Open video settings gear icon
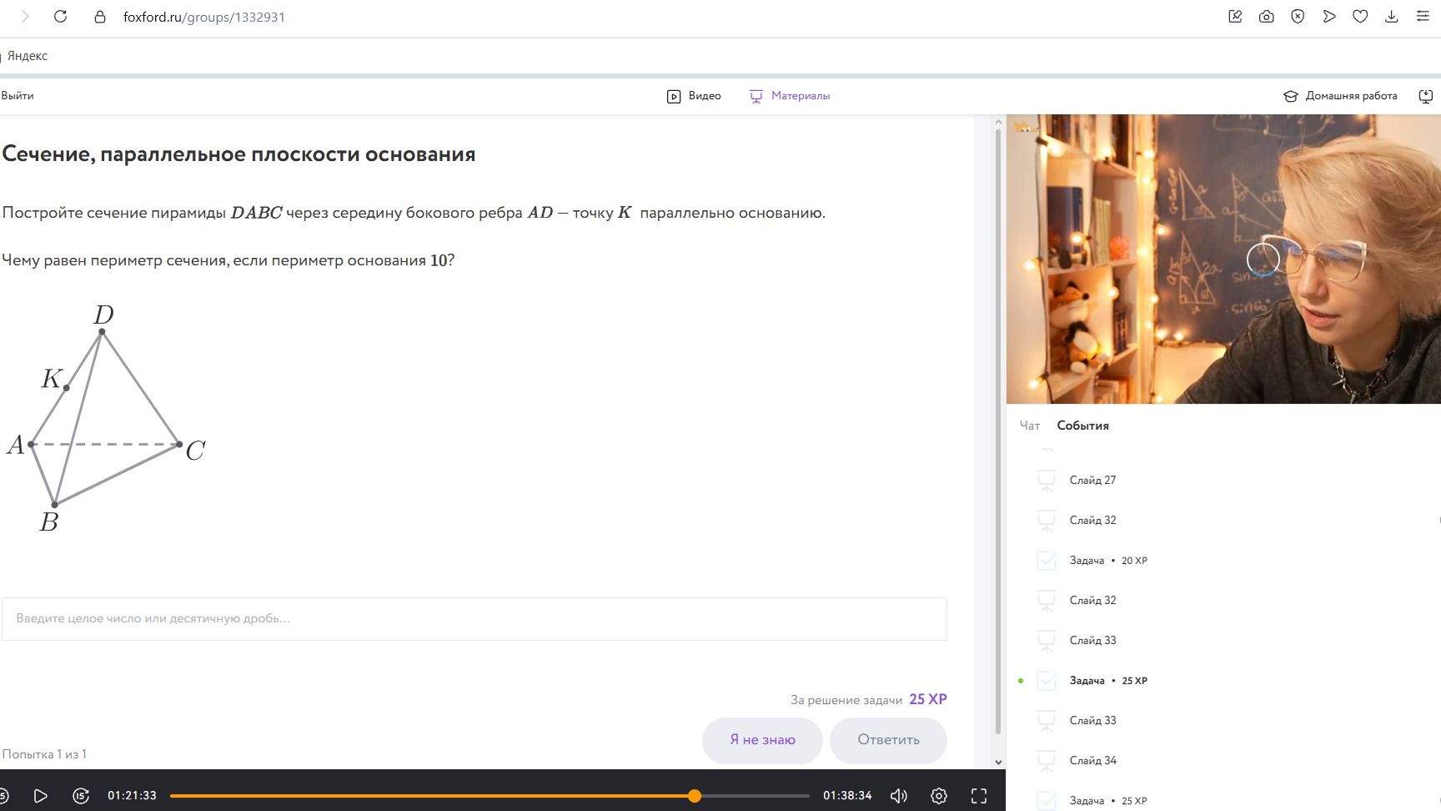 [939, 796]
